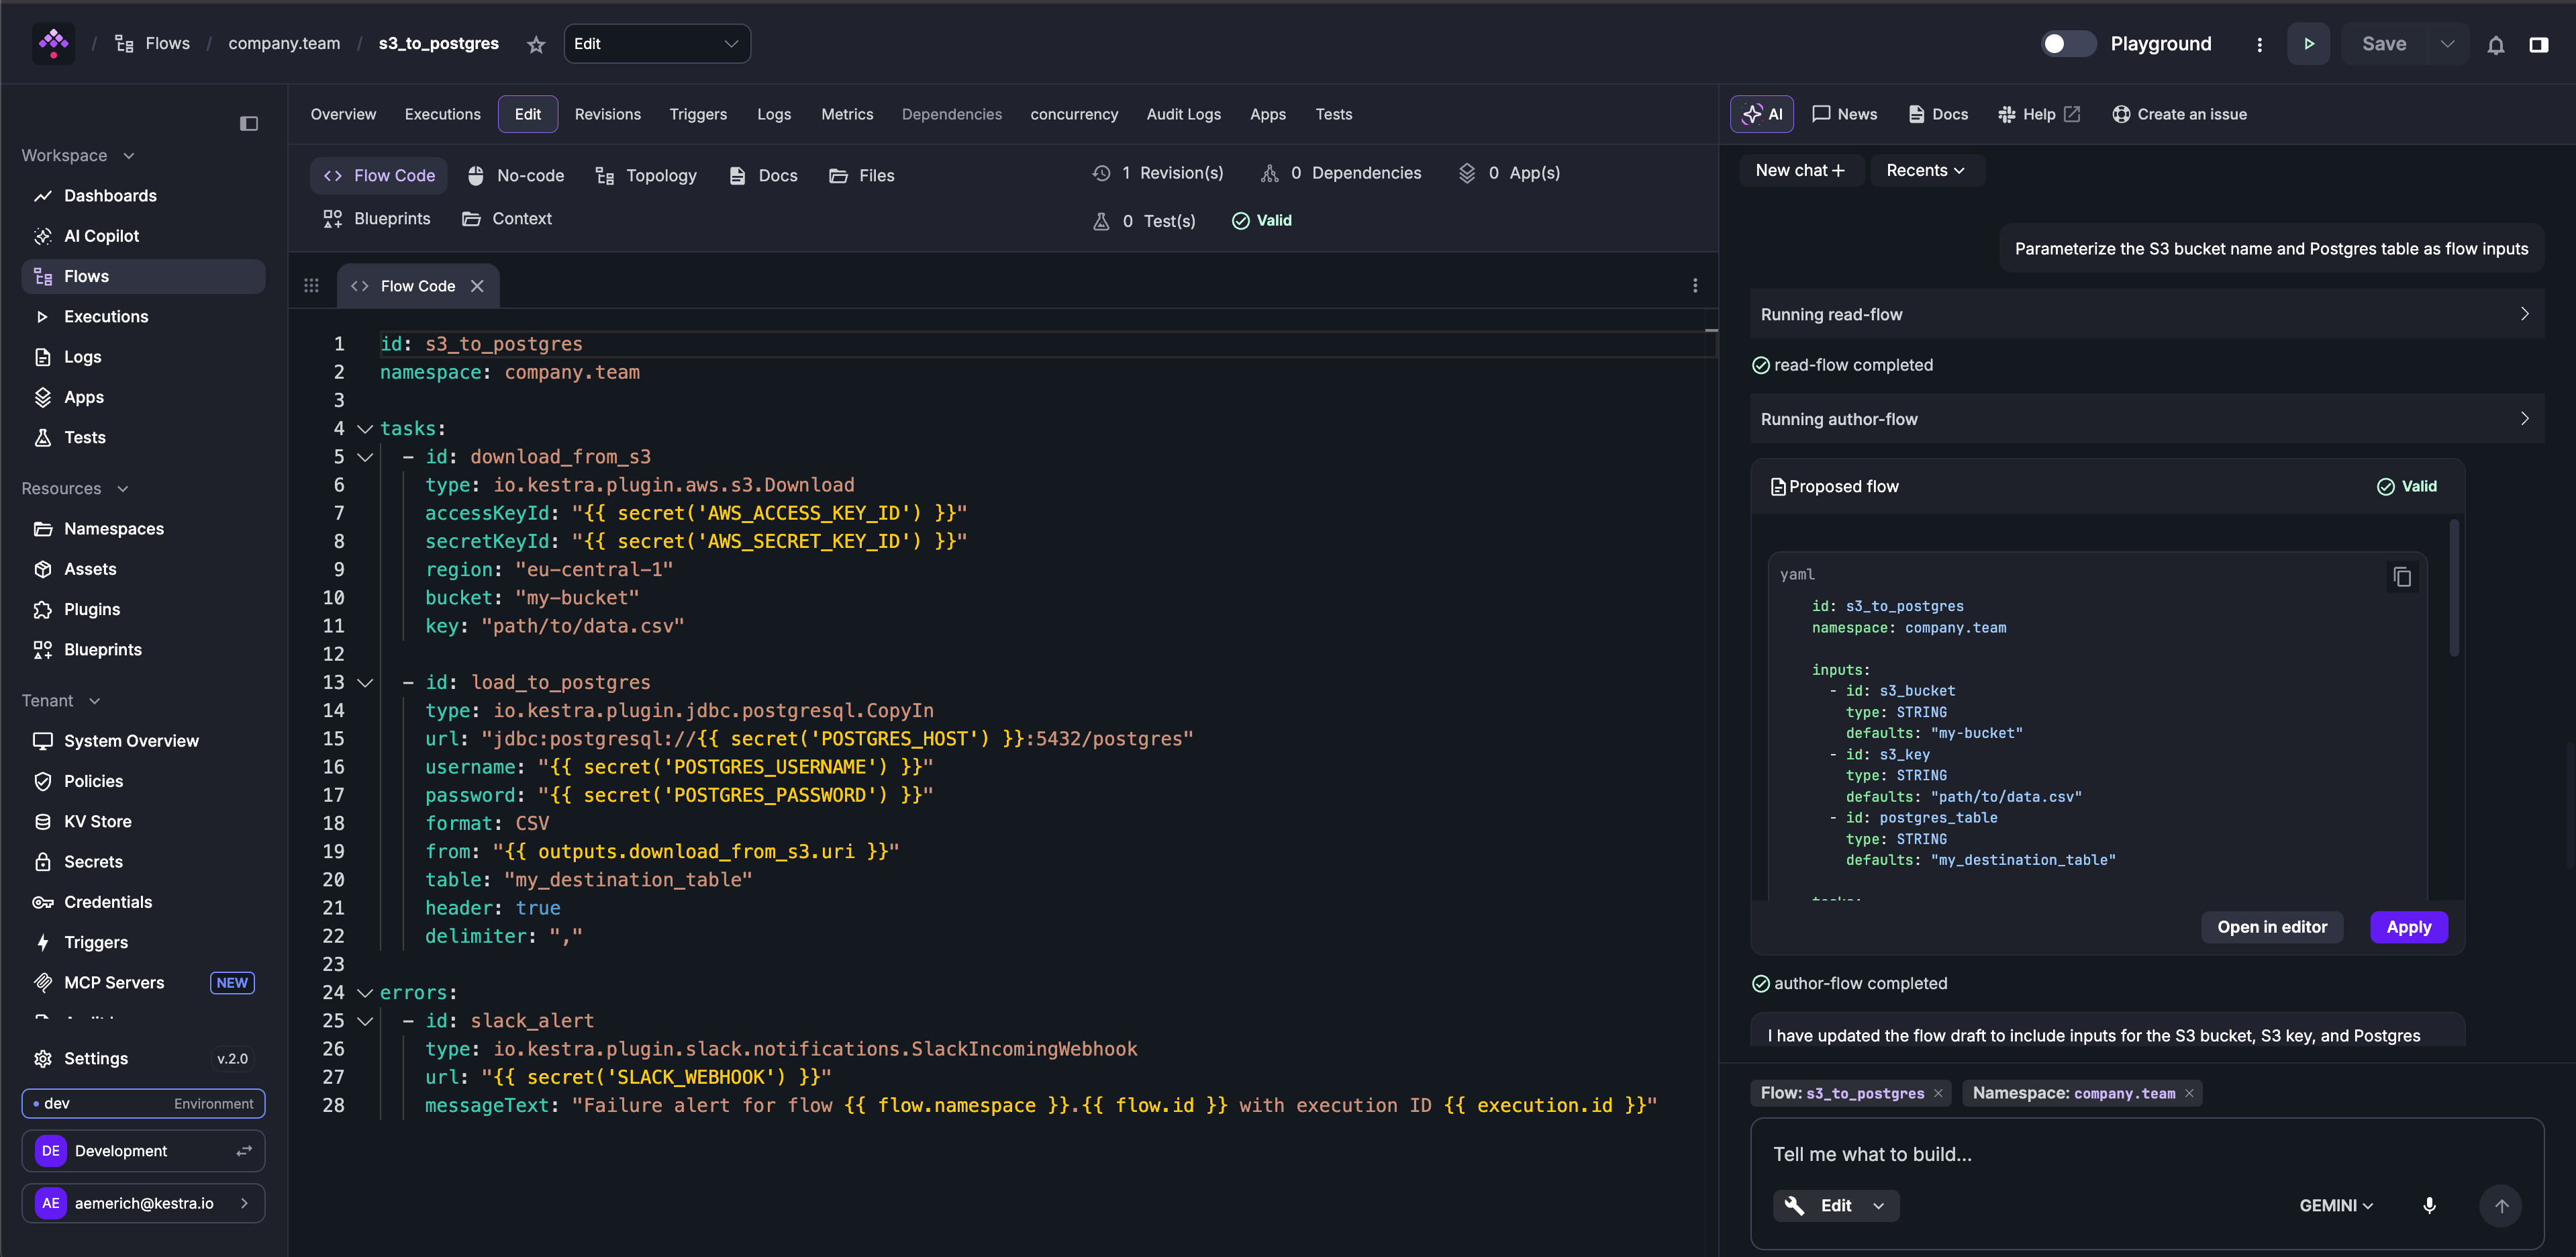Open Secrets in the sidebar

(143, 861)
